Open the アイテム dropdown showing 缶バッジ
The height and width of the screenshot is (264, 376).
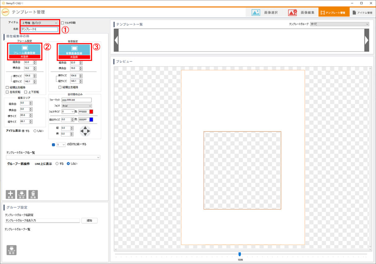tap(39, 23)
